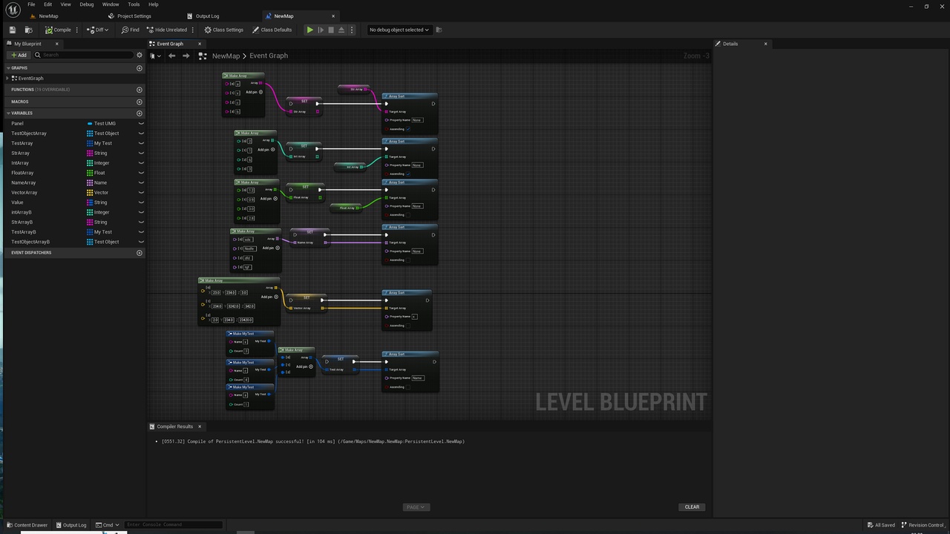The image size is (950, 534).
Task: Open the File menu
Action: tap(31, 4)
